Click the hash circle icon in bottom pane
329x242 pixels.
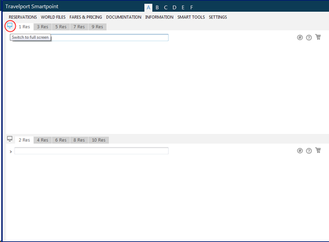click(x=300, y=151)
